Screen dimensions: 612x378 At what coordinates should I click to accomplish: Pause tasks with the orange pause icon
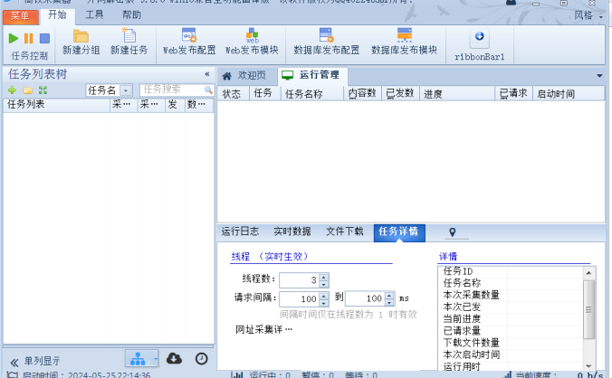click(28, 38)
